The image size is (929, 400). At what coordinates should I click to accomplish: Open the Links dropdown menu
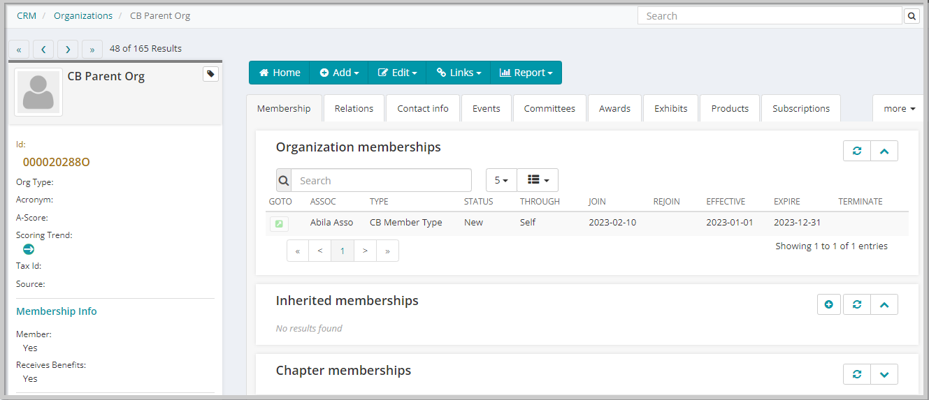(459, 73)
